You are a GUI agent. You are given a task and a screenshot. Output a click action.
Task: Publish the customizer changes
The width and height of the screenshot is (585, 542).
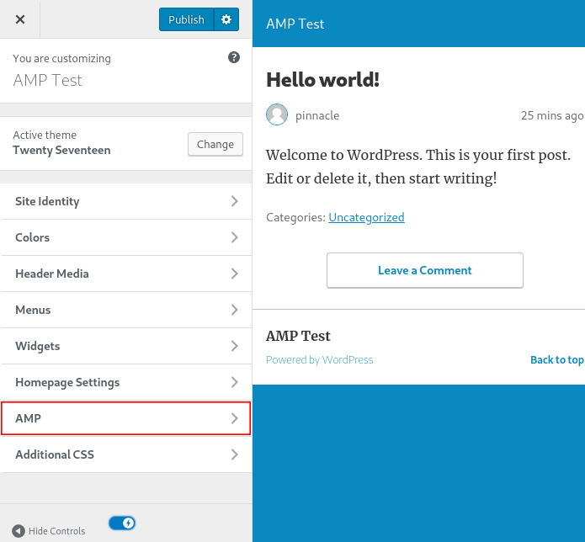186,19
